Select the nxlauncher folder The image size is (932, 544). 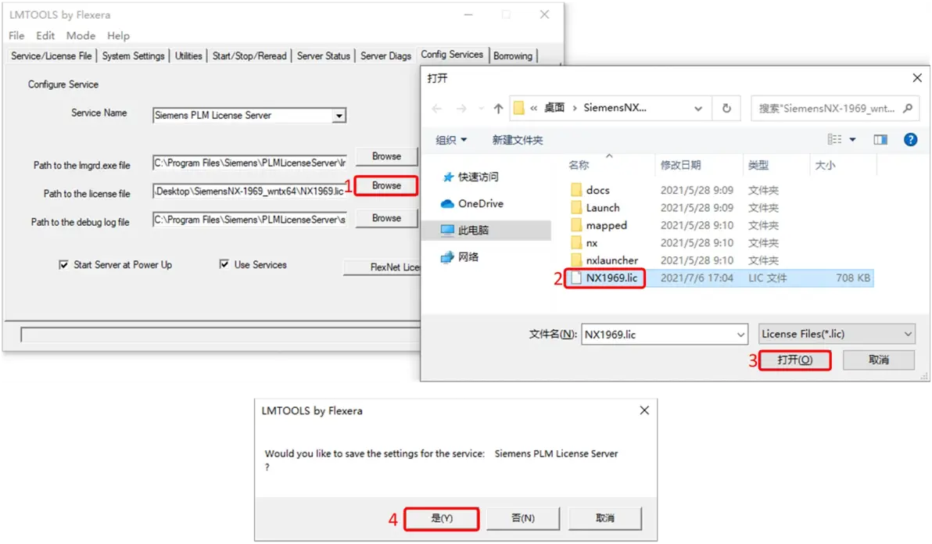click(x=611, y=260)
